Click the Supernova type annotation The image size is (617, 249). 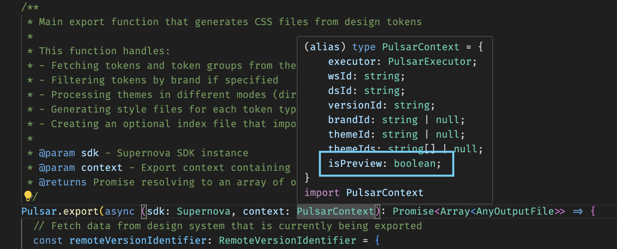coord(204,211)
